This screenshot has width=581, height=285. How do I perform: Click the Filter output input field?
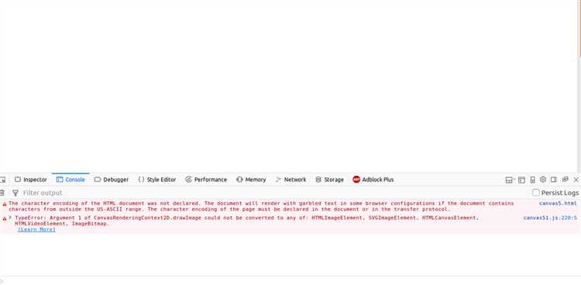tap(274, 193)
